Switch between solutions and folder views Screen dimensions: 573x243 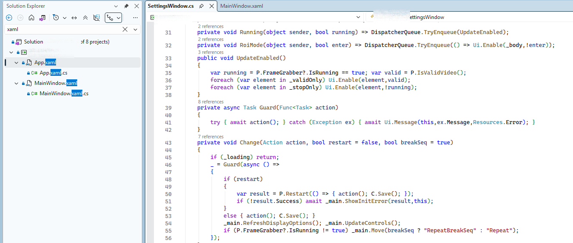(x=42, y=18)
